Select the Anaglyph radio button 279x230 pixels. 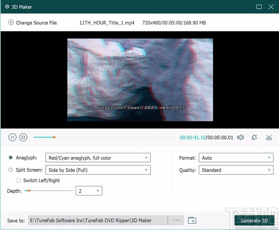point(11,157)
